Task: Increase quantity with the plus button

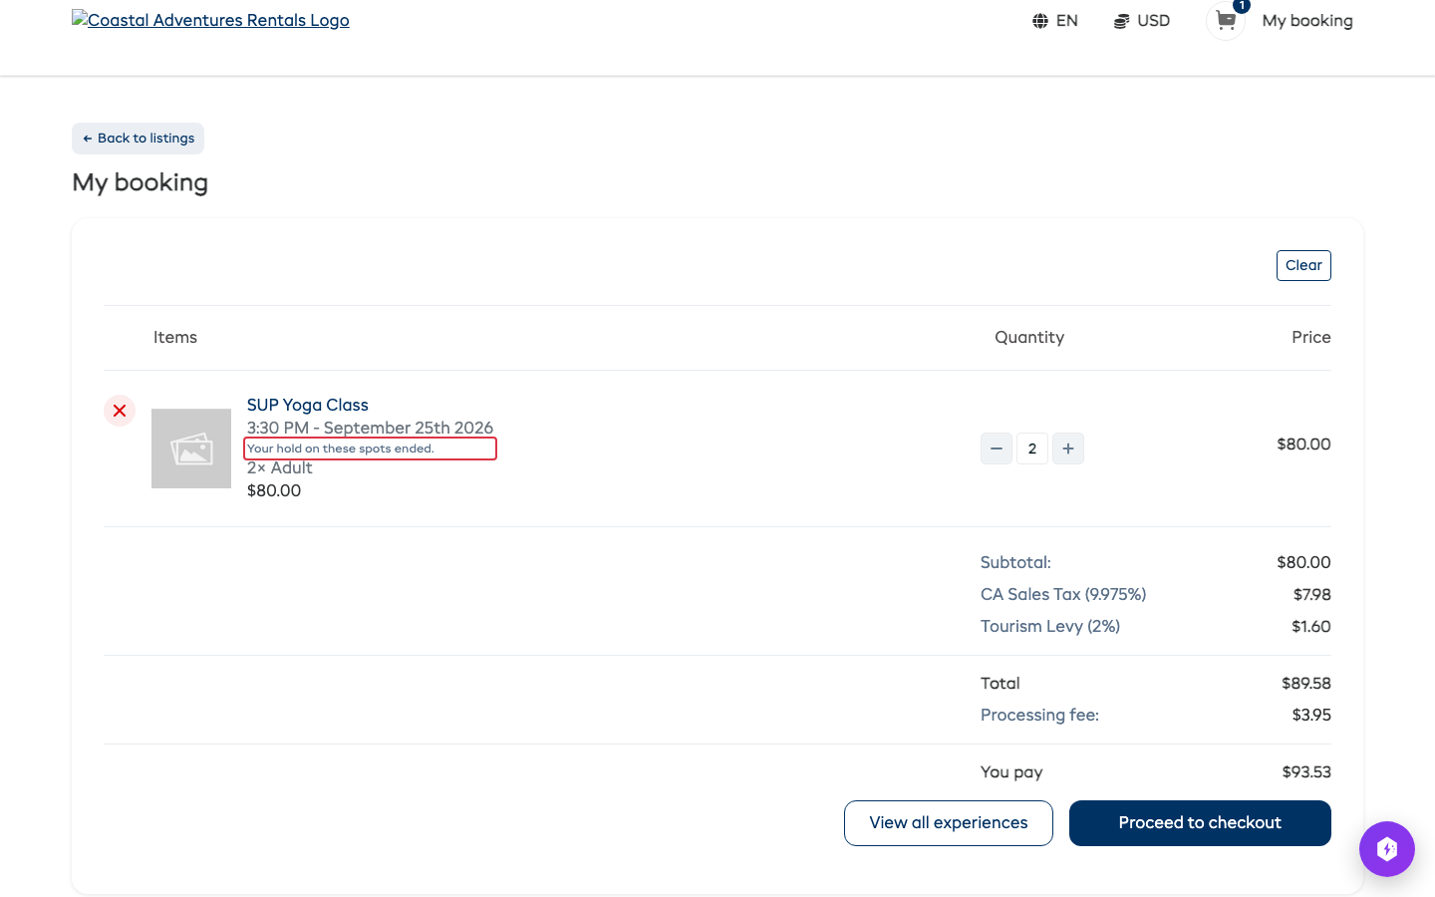Action: [x=1068, y=448]
